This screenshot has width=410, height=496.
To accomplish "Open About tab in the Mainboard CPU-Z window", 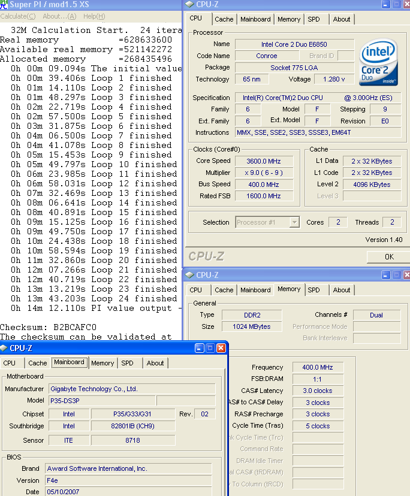I will click(x=155, y=363).
